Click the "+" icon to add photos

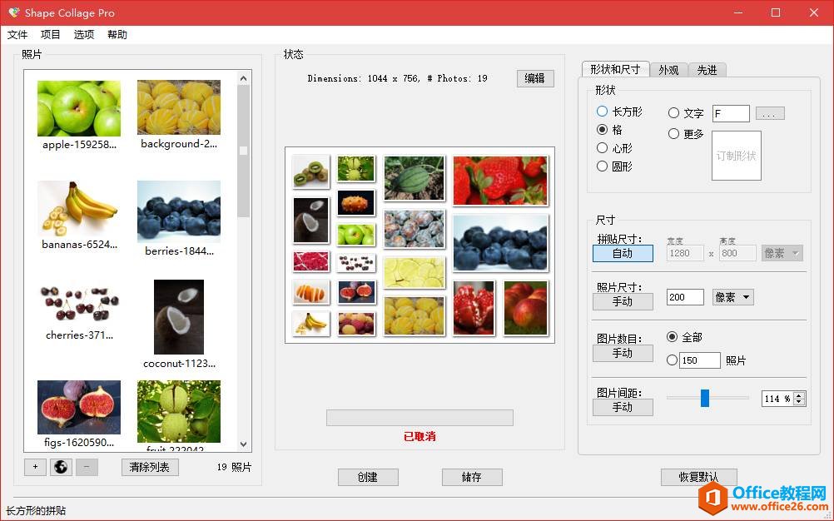tap(34, 467)
